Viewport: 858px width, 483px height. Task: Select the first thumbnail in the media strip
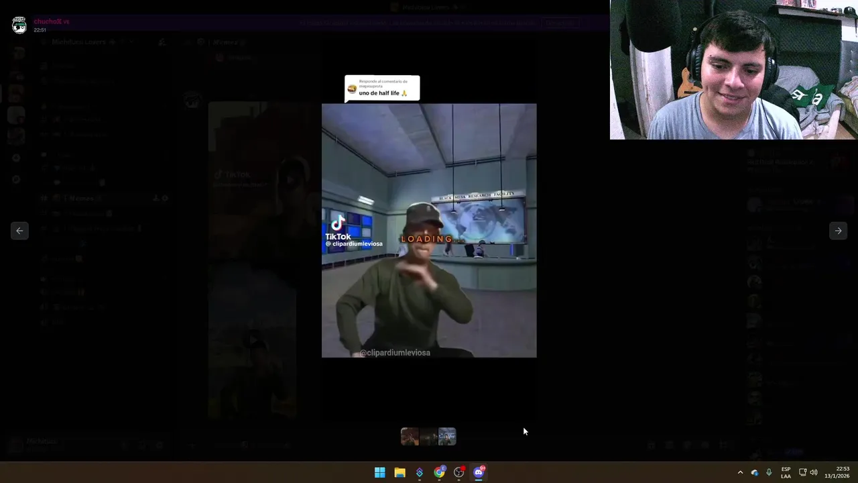(410, 437)
